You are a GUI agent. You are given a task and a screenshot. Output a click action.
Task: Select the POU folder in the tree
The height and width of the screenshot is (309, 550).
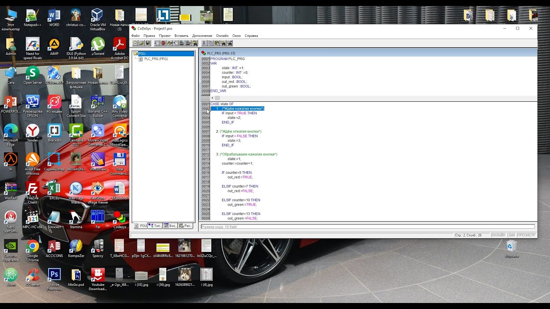pos(142,54)
